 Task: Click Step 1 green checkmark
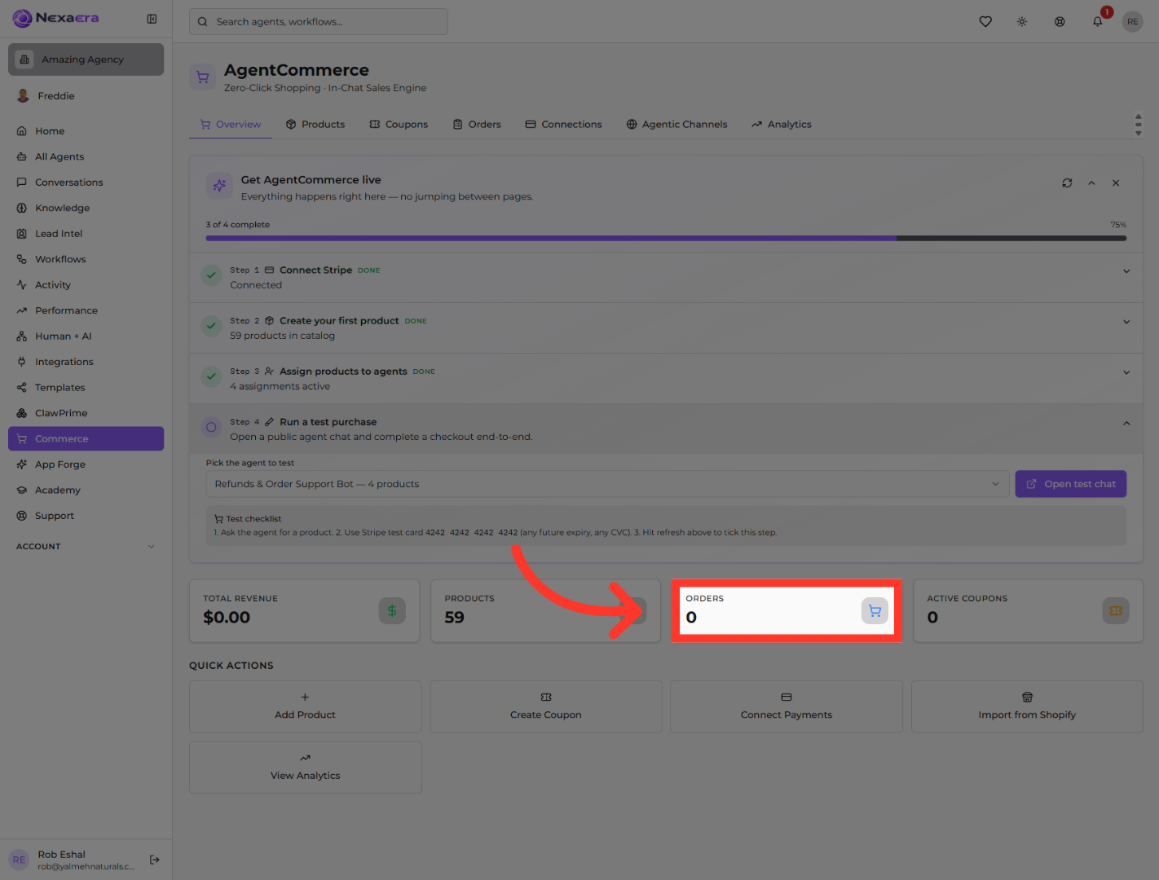tap(211, 275)
